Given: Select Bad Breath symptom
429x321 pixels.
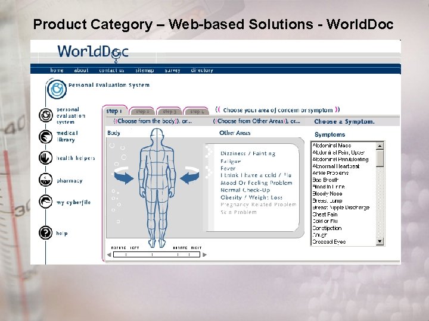Looking at the screenshot, I should 325,180.
